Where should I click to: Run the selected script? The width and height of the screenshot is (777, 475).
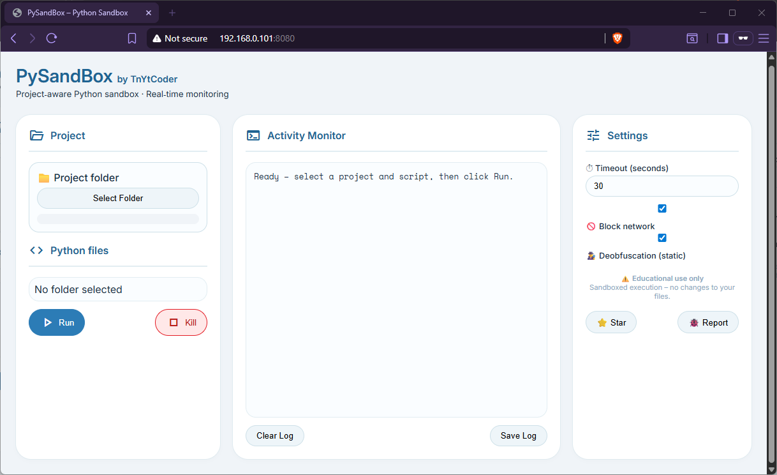pos(57,322)
